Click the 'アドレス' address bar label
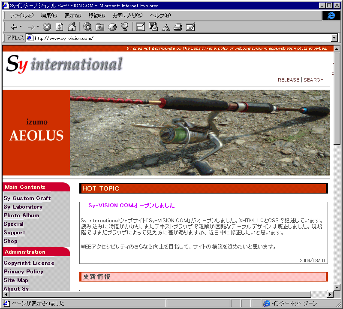This screenshot has width=343, height=309. pyautogui.click(x=15, y=38)
